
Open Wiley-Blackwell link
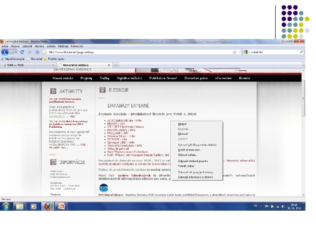click(x=118, y=149)
